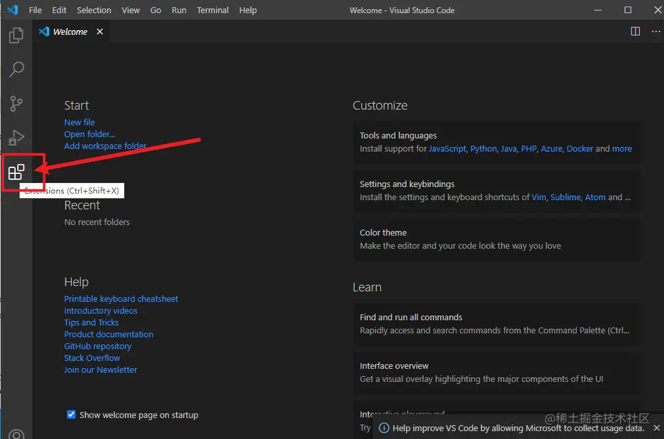664x439 pixels.
Task: Open the File menu
Action: point(35,10)
